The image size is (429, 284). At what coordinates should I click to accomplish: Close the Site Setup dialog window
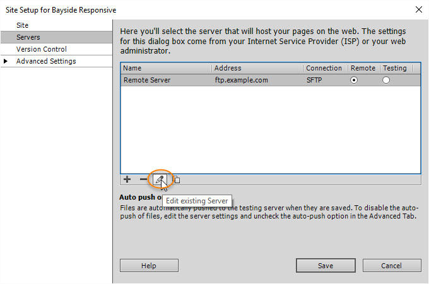[x=419, y=10]
